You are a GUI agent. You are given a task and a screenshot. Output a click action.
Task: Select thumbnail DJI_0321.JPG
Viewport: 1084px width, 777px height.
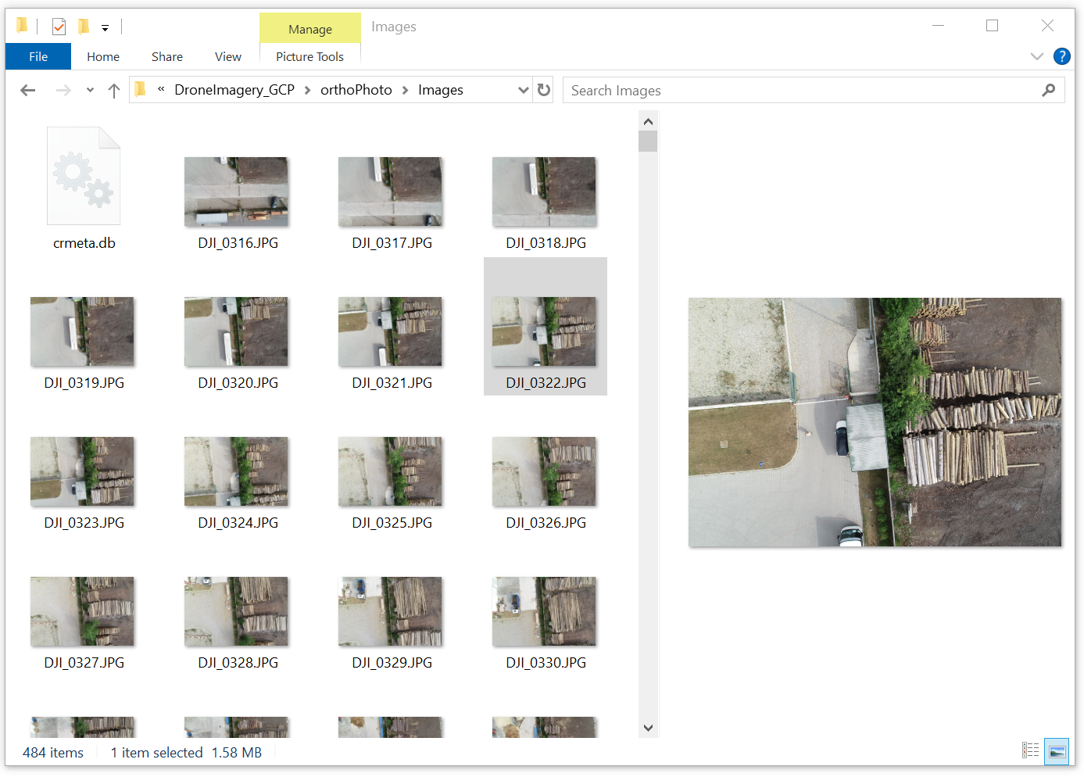[x=390, y=331]
